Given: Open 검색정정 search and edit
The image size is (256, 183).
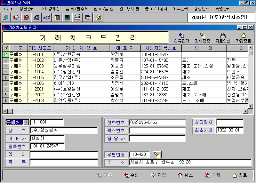Looking at the screenshot, I should (202, 38).
